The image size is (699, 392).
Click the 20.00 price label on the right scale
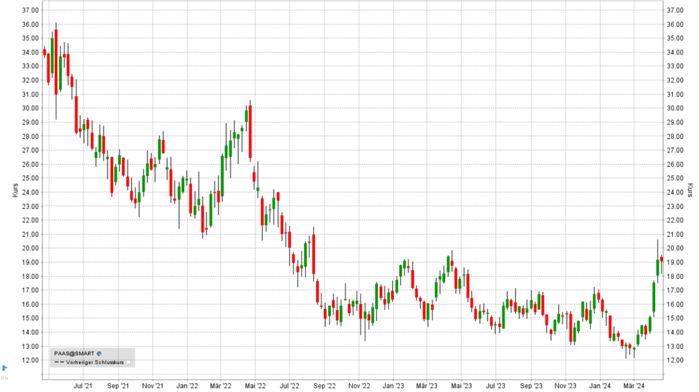click(x=675, y=248)
